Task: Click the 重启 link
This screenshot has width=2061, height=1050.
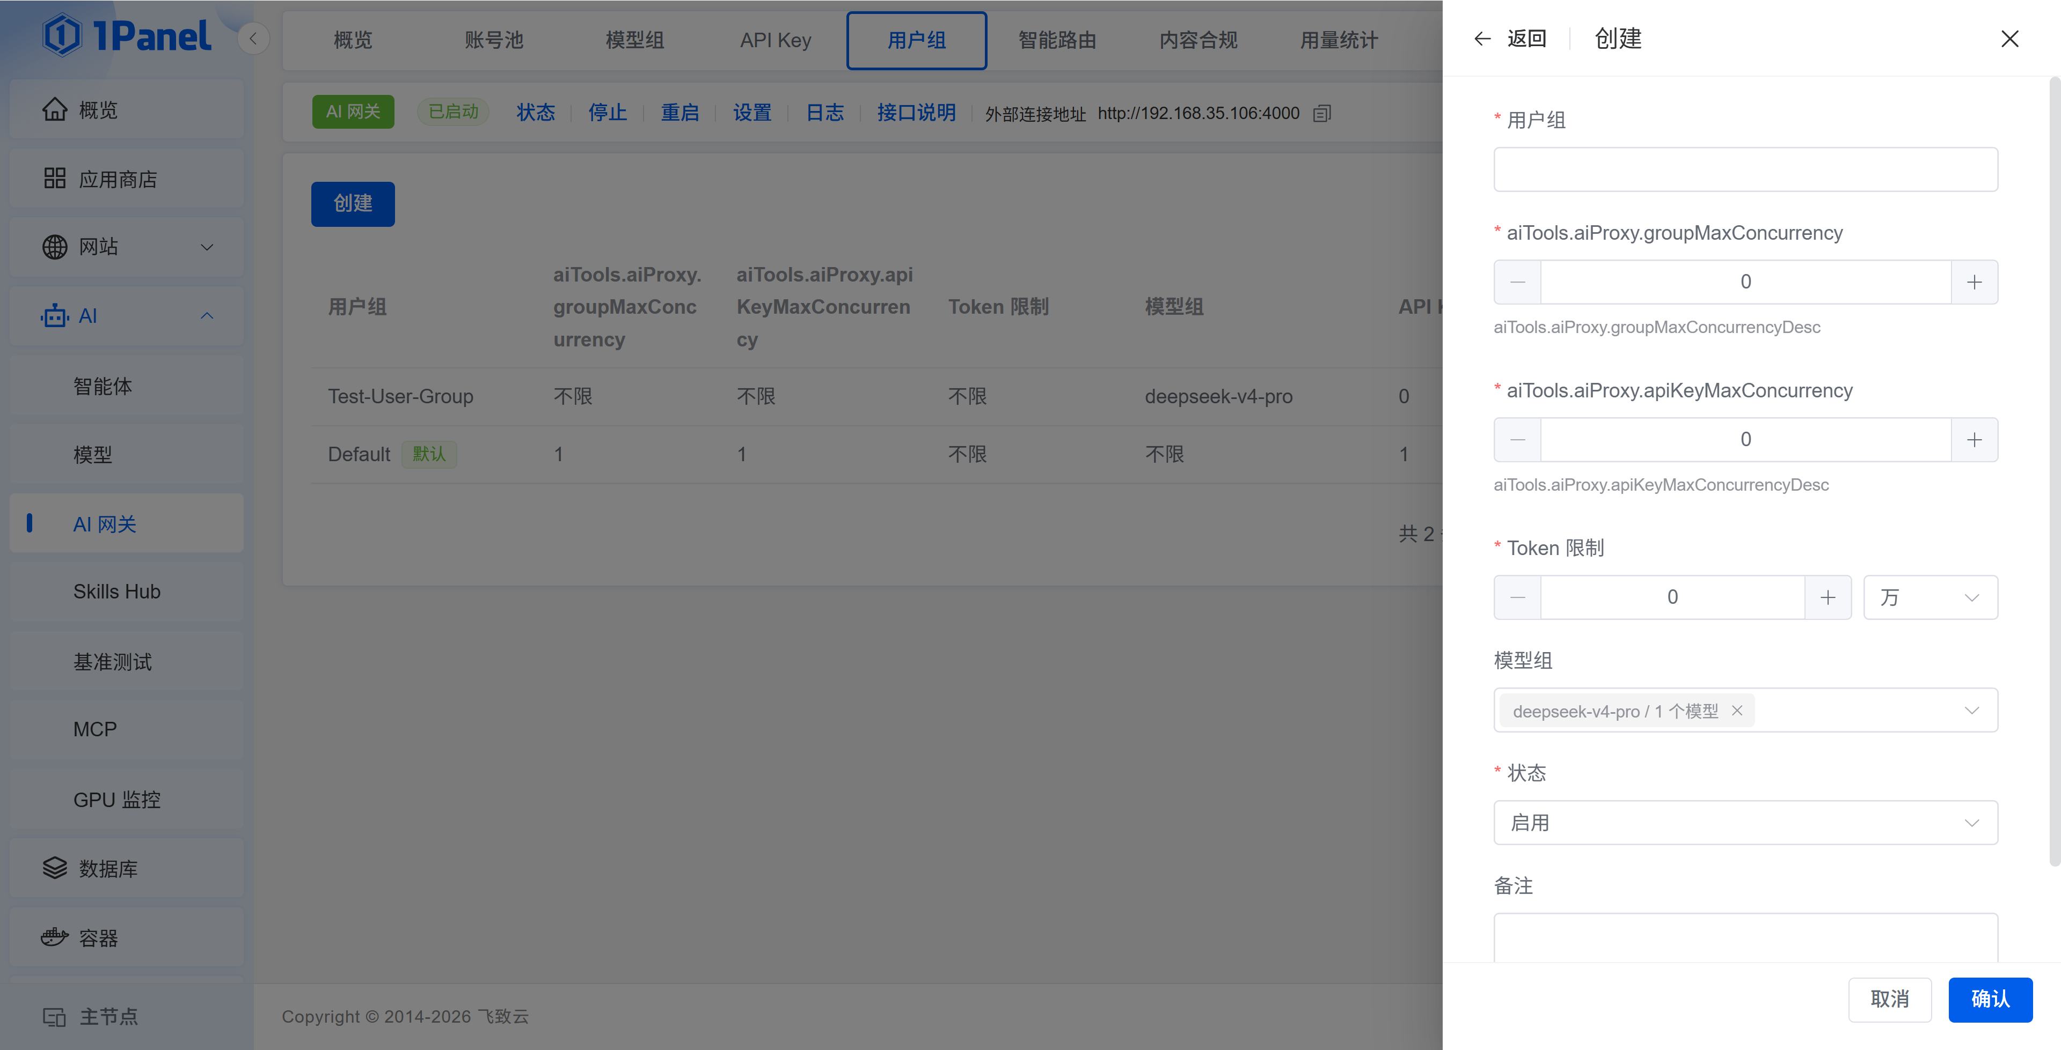Action: tap(680, 113)
